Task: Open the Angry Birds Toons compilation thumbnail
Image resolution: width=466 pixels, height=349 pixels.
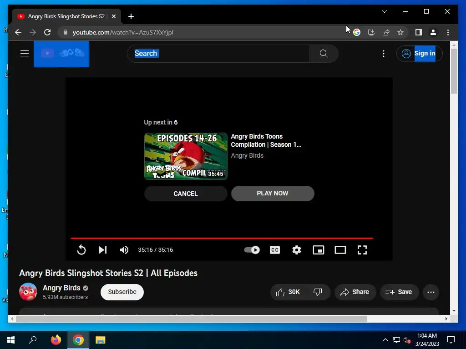Action: (186, 156)
